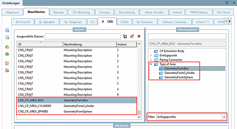Click the project table's vertical scrollbar

[x=139, y=79]
